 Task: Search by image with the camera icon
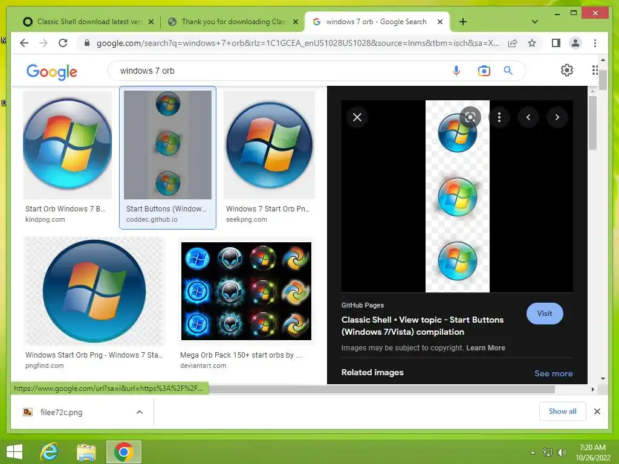click(484, 71)
